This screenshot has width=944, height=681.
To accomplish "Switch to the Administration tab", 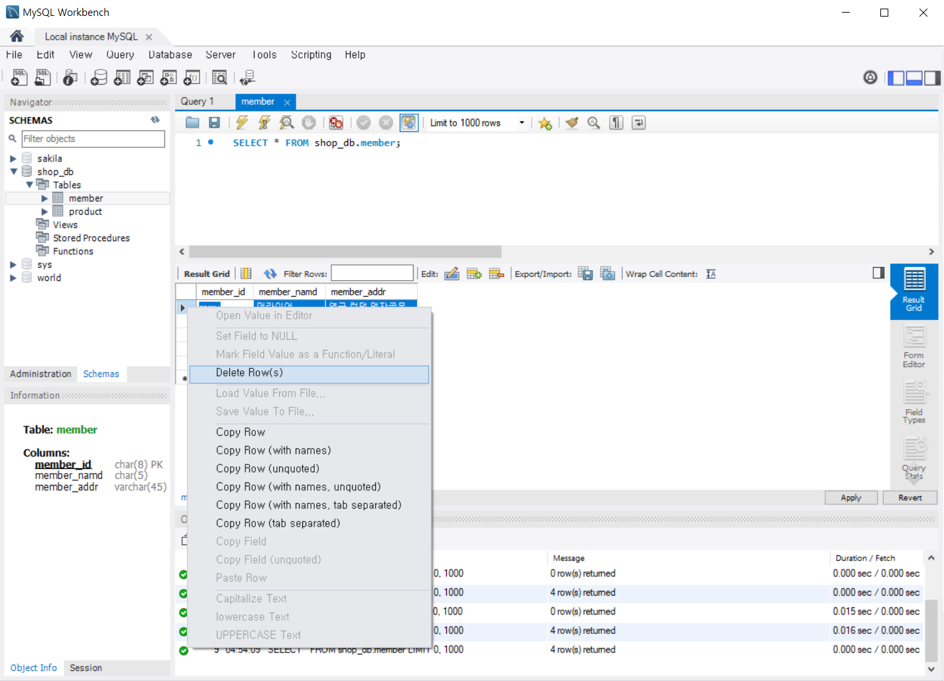I will [x=40, y=374].
